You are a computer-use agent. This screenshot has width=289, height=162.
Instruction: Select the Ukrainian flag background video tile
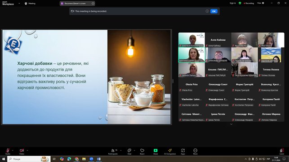[271, 55]
